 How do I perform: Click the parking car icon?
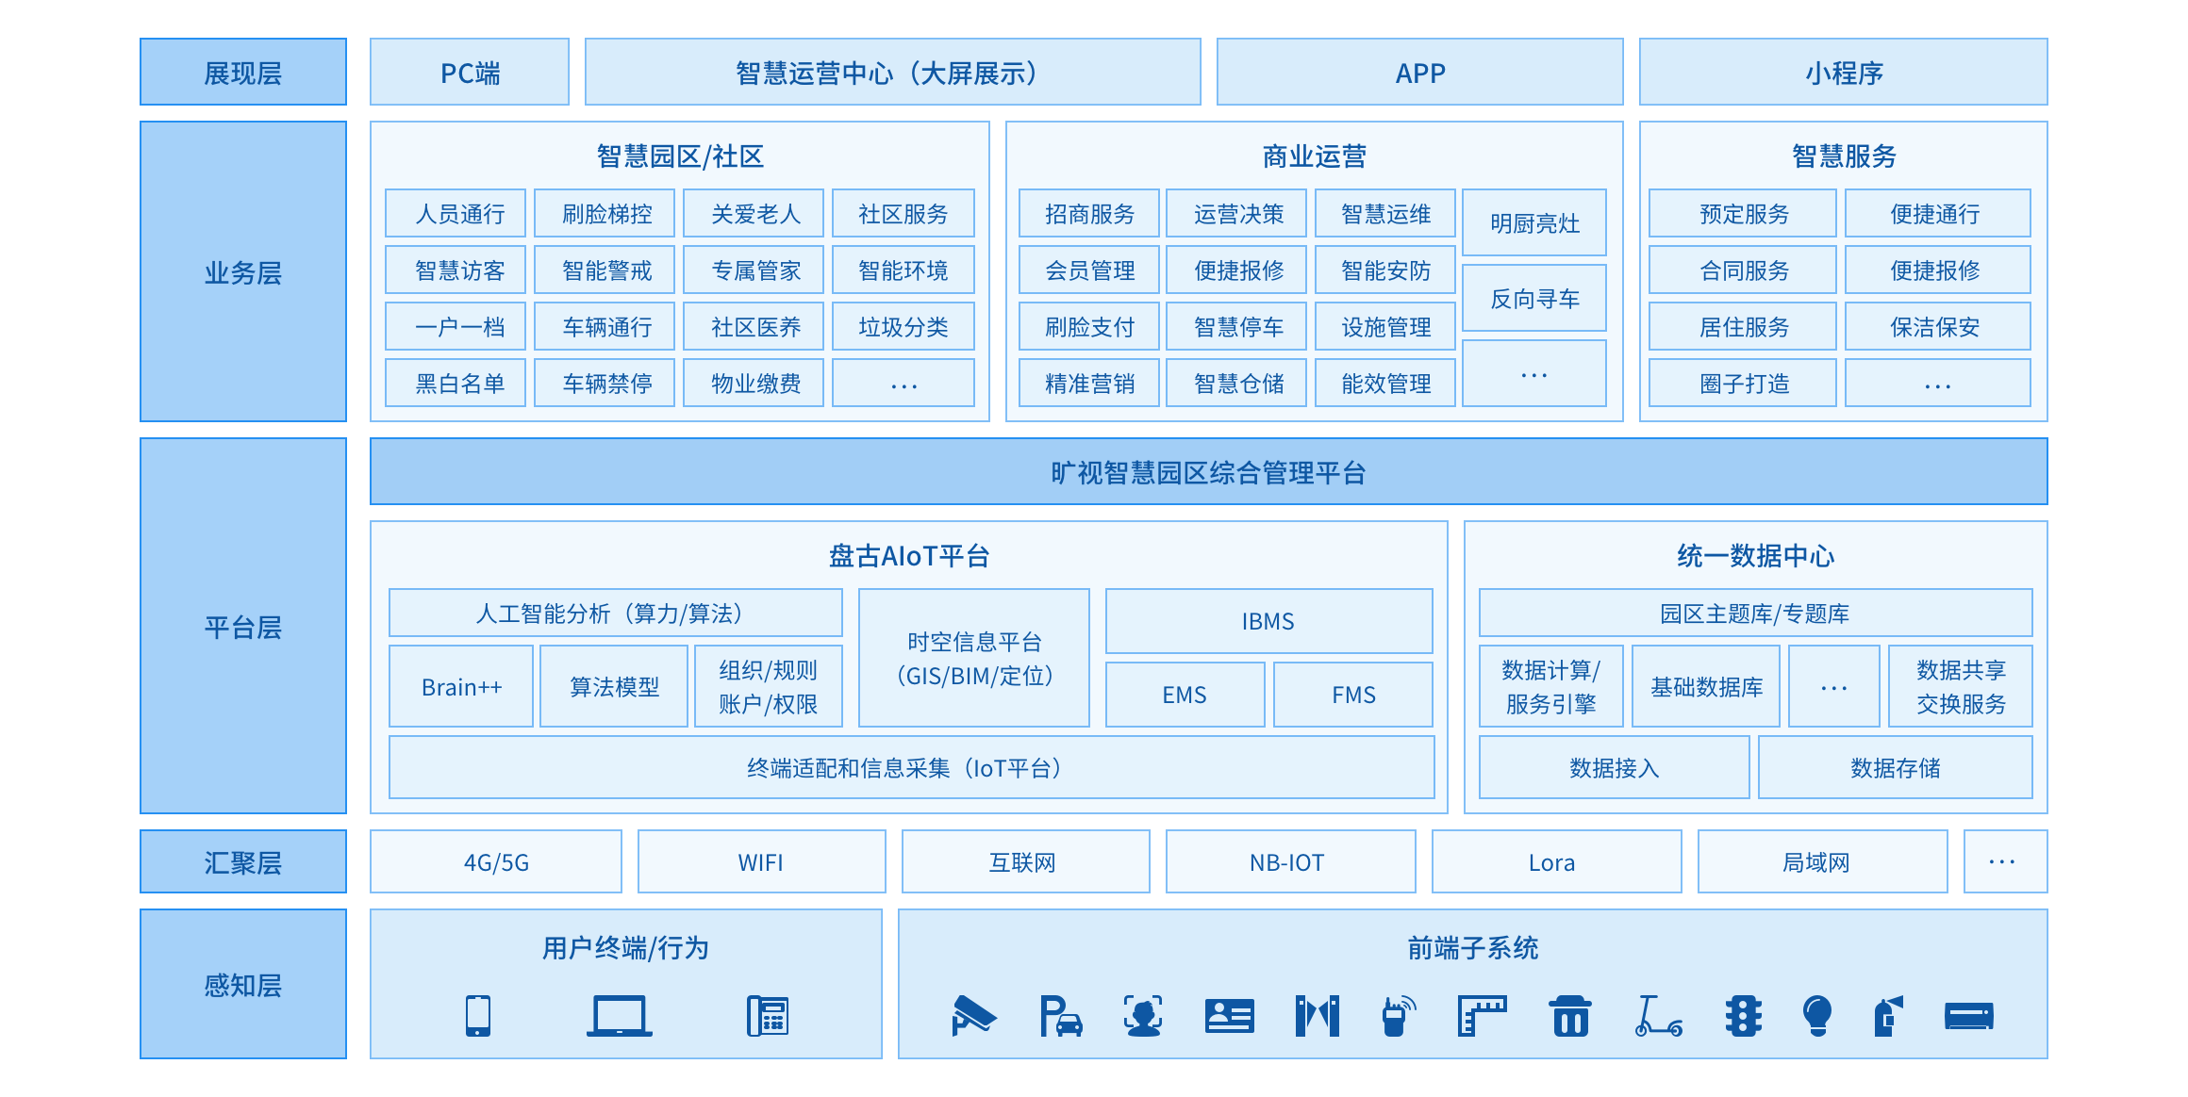(1061, 1016)
